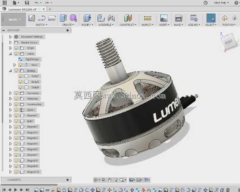Expand the Construction folder
The height and width of the screenshot is (192, 240).
(10, 104)
